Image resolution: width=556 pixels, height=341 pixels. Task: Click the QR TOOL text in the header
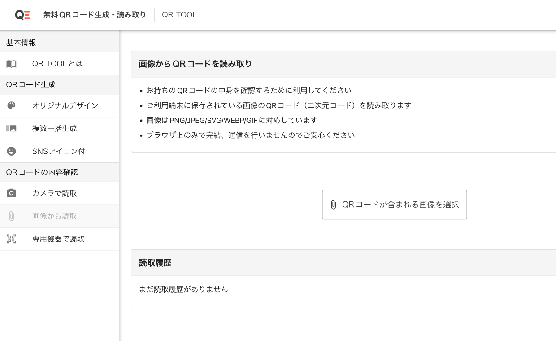(x=179, y=15)
